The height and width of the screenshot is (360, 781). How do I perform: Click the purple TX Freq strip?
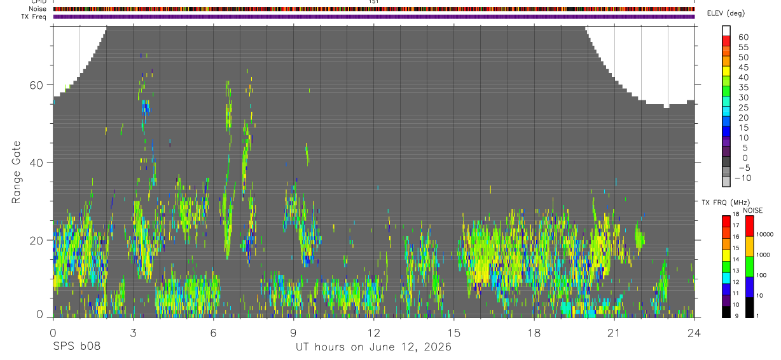click(374, 17)
